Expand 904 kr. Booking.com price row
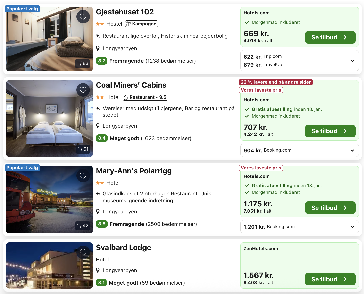 [x=352, y=150]
